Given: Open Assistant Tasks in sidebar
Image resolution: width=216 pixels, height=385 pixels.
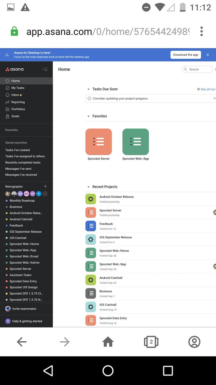Looking at the screenshot, I should coord(20,275).
